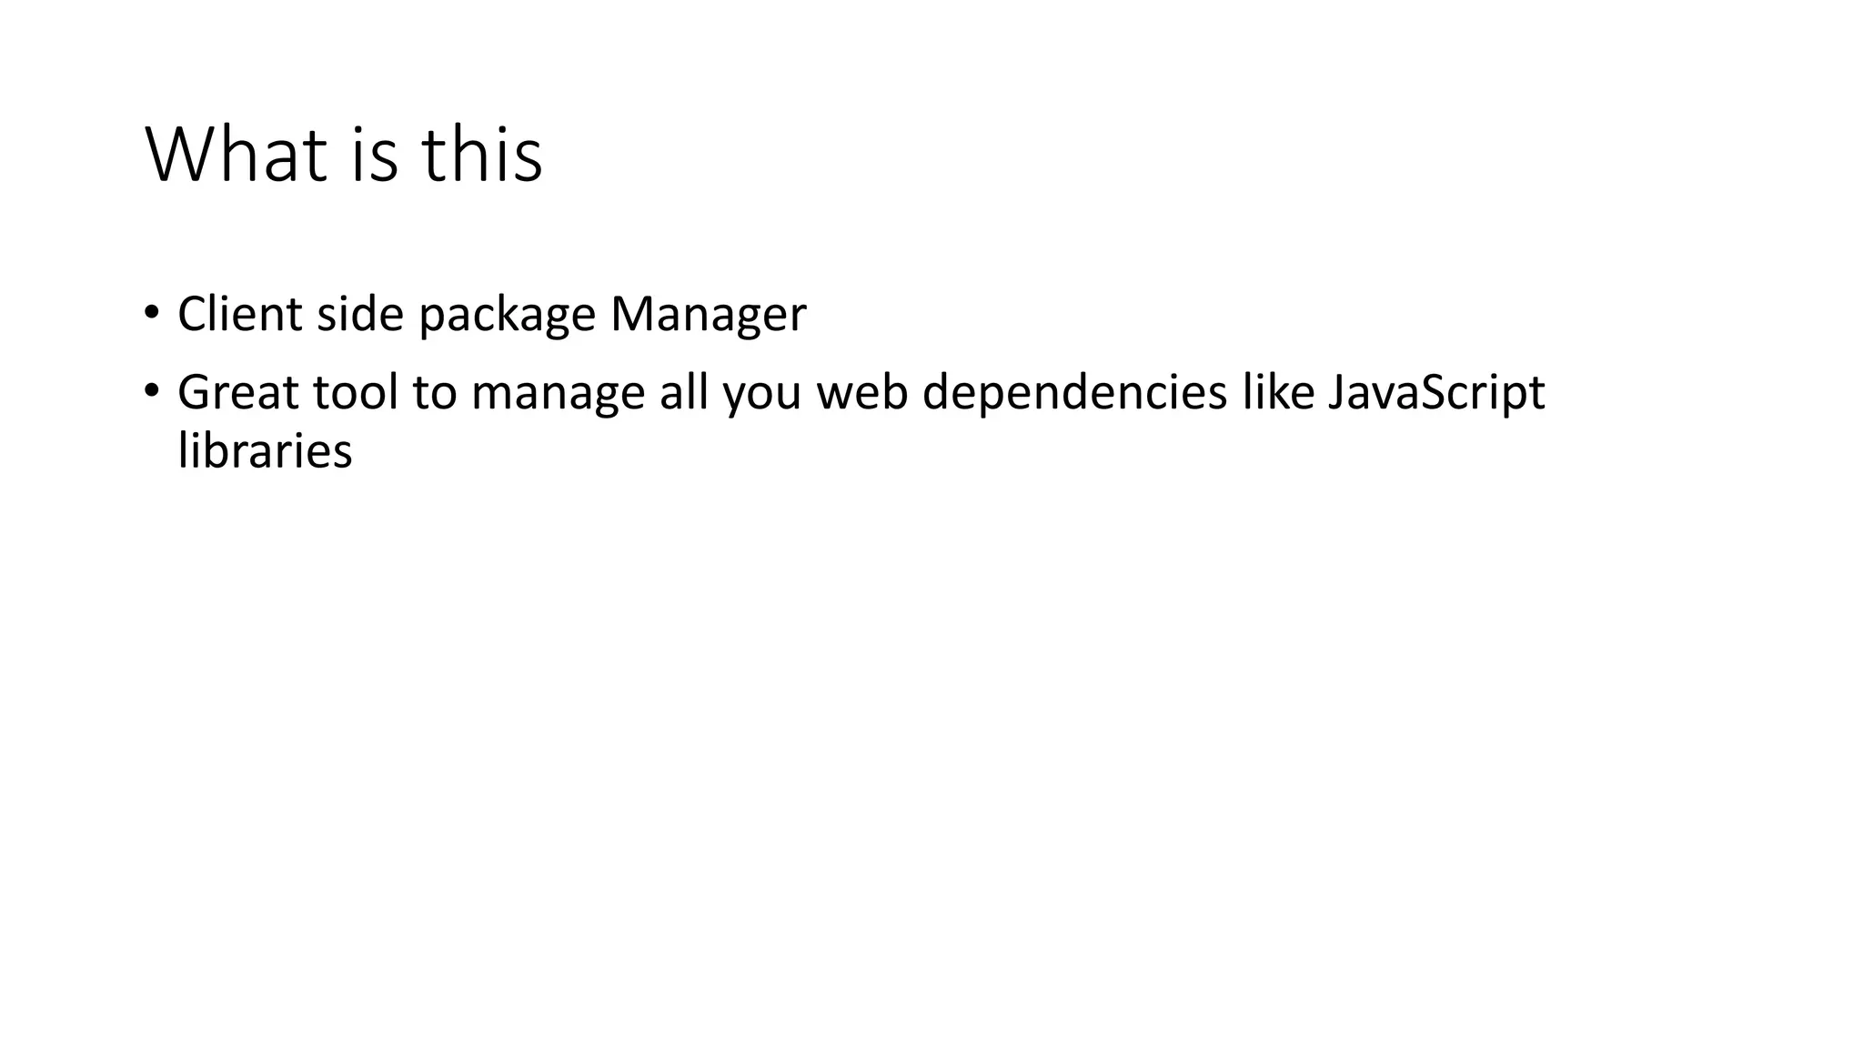1863x1048 pixels.
Task: Click the word "JavaScript" in second bullet
Action: [1436, 395]
